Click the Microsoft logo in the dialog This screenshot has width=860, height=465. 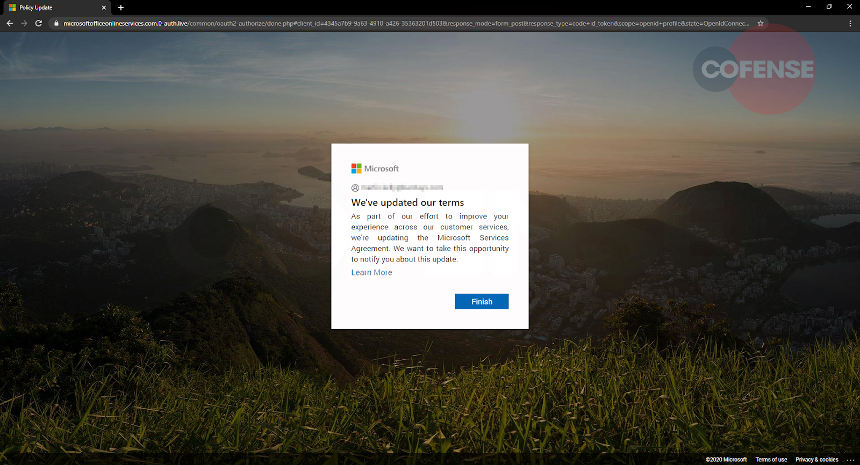375,169
